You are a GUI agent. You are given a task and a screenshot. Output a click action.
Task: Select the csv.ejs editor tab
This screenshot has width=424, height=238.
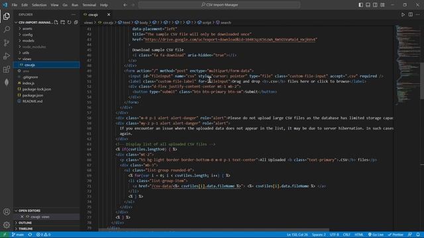(x=93, y=15)
